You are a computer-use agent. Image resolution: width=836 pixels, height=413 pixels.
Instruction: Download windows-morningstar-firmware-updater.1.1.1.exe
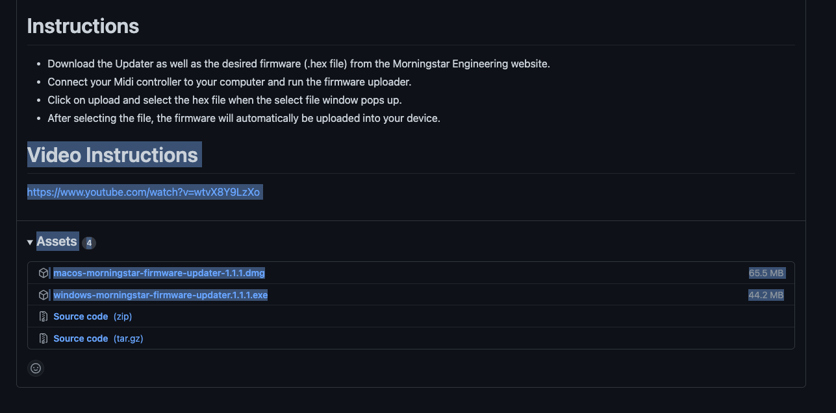tap(160, 294)
